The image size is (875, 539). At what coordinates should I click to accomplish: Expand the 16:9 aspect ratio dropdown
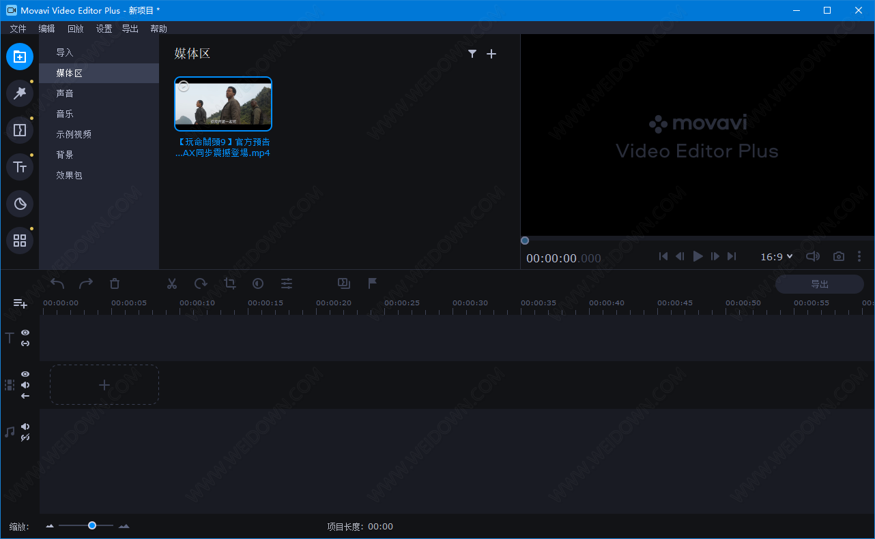tap(777, 257)
